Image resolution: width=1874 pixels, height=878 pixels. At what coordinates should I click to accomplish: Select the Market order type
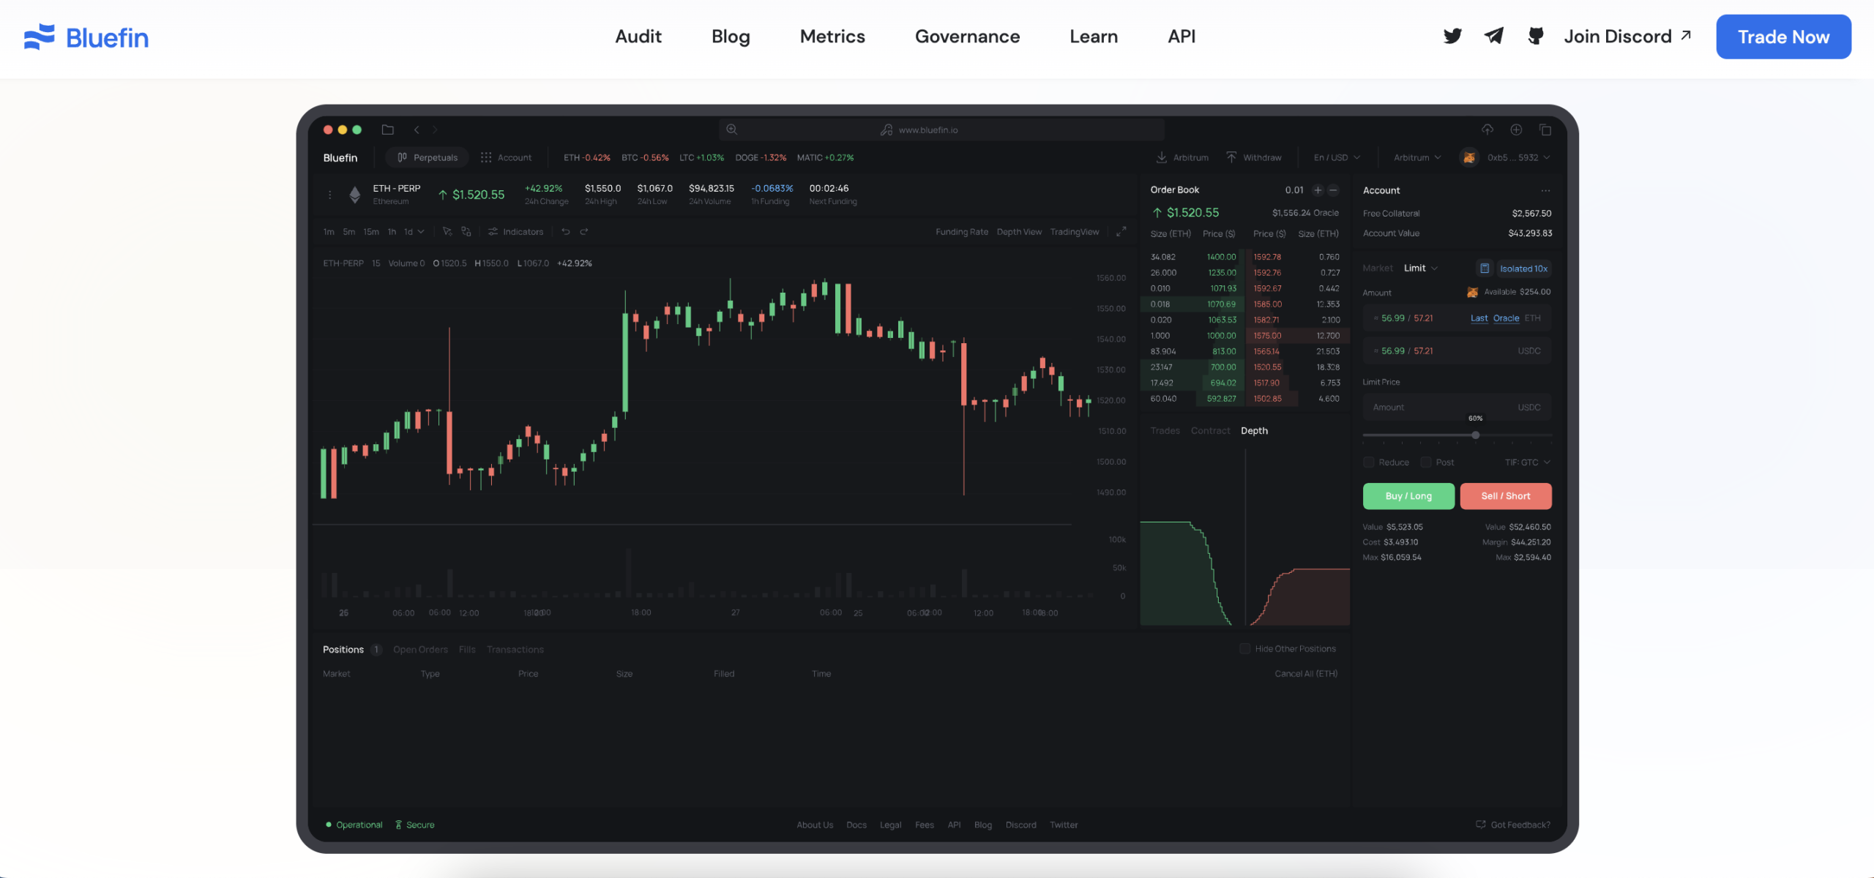(x=1378, y=269)
